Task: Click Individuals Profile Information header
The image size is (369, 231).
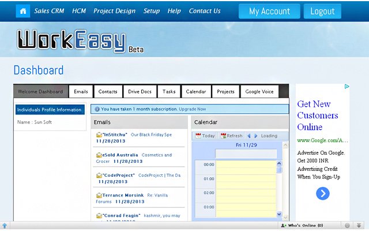Action: click(x=50, y=110)
